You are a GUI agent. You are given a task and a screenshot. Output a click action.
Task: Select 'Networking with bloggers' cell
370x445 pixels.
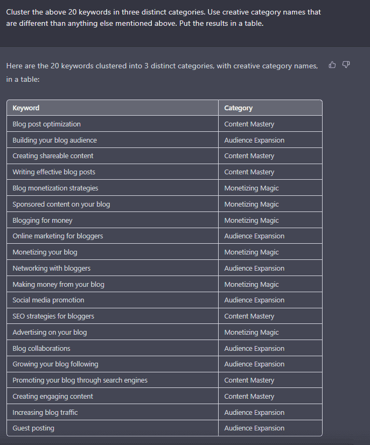pos(113,268)
